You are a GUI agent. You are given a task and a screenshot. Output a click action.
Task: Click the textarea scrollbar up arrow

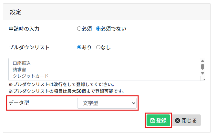point(202,61)
